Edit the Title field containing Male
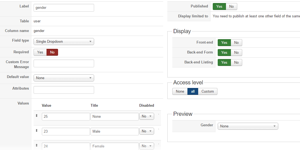300x150 pixels. (x=114, y=132)
